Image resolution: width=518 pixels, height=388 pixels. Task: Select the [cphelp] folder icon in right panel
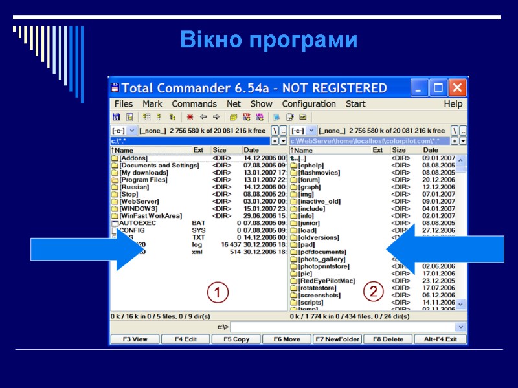[294, 166]
